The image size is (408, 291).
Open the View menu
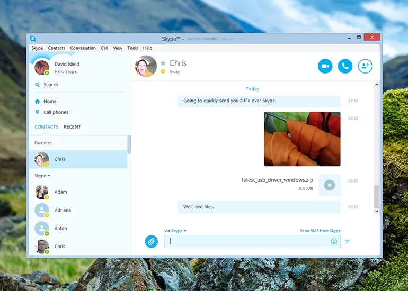coord(118,48)
